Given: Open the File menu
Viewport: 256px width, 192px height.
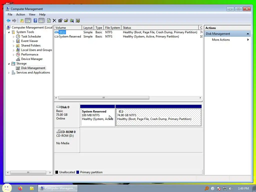Looking at the screenshot, I should [10, 14].
